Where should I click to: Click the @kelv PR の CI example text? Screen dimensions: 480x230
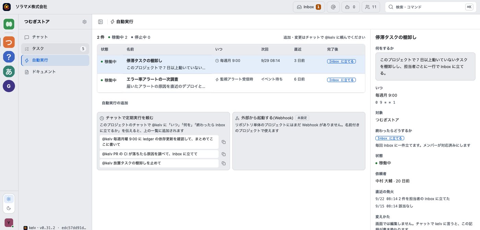pyautogui.click(x=159, y=154)
